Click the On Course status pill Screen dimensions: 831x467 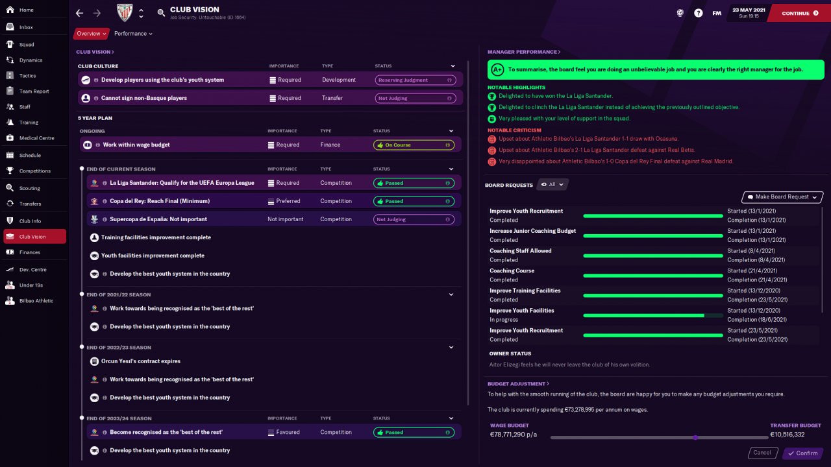414,145
